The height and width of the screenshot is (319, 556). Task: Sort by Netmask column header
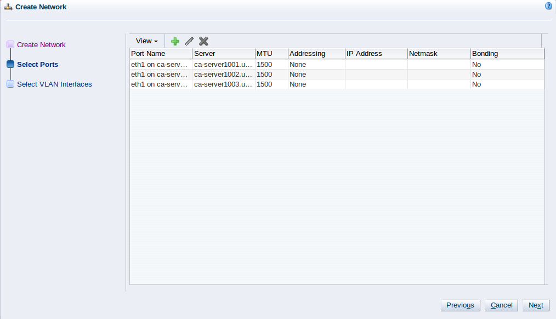click(x=439, y=54)
